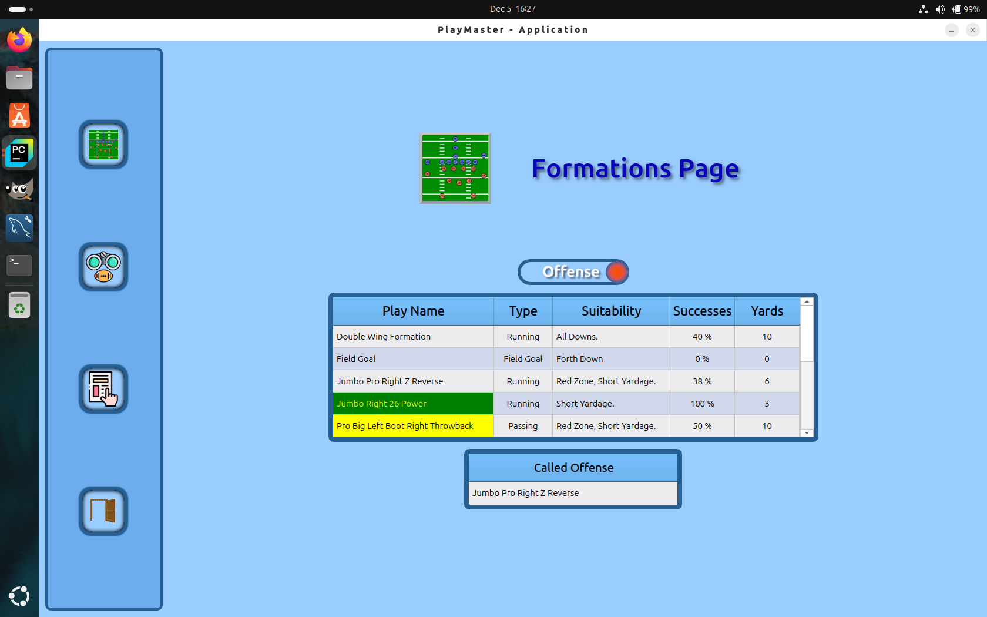987x617 pixels.
Task: Open Terminal from the dock
Action: coord(19,265)
